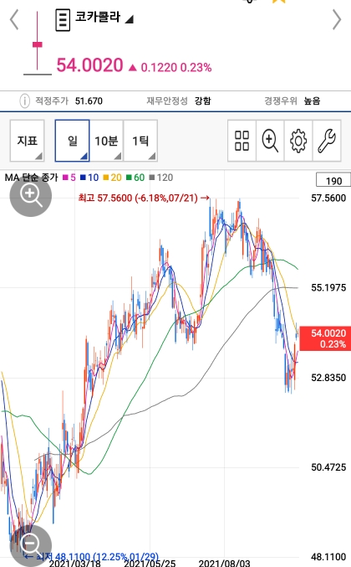Tap the yellow MA 20 legend swatch
The width and height of the screenshot is (351, 567).
(x=105, y=178)
